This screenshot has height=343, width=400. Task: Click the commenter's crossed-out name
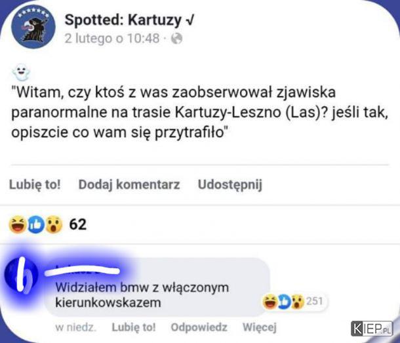pyautogui.click(x=82, y=270)
